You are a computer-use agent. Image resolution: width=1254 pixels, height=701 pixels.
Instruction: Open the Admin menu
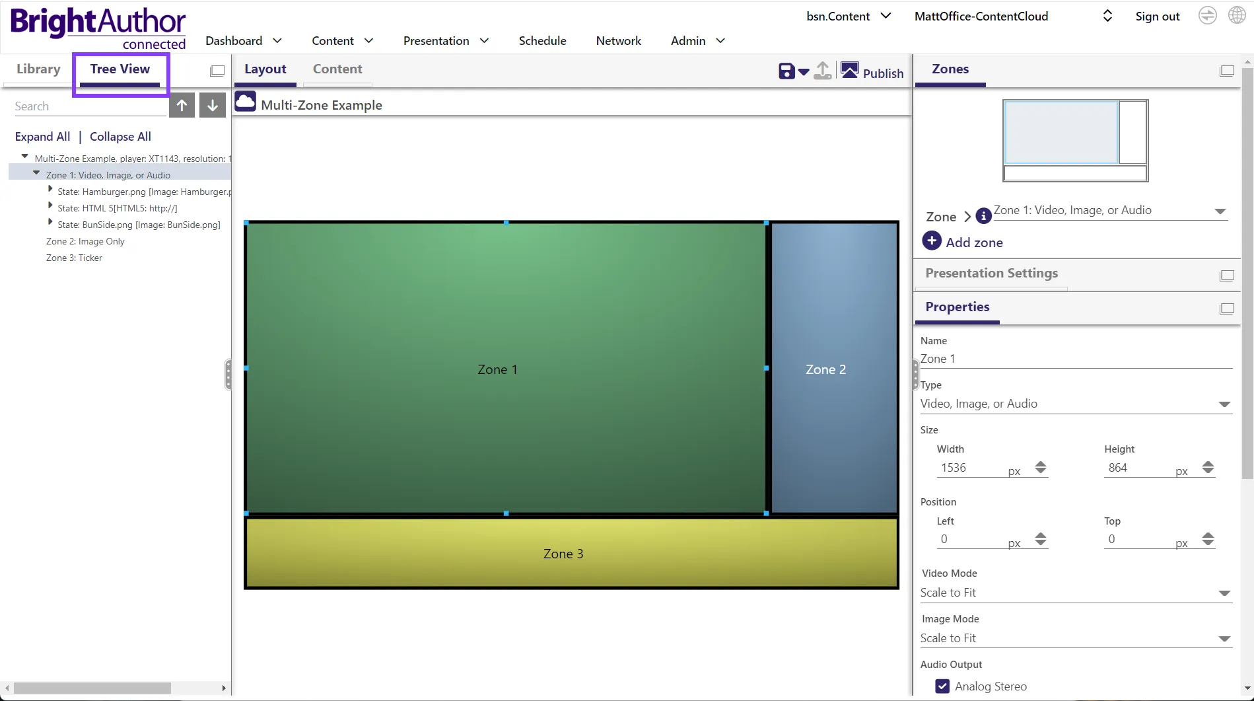(x=697, y=41)
